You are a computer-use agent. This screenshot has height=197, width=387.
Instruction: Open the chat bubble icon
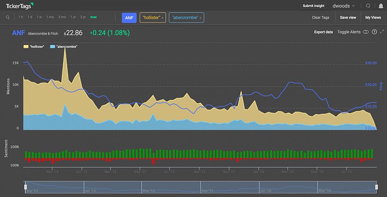click(x=368, y=6)
